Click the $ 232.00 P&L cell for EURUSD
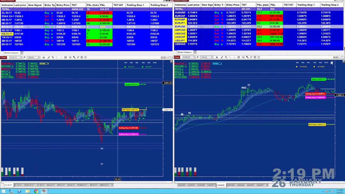Image resolution: width=345 pixels, height=194 pixels. [x=276, y=26]
